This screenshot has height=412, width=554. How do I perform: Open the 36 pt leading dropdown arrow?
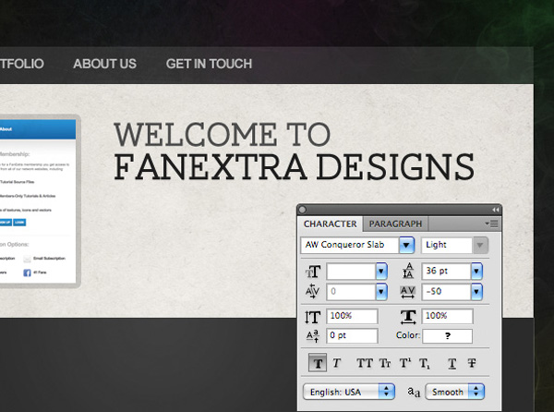476,272
